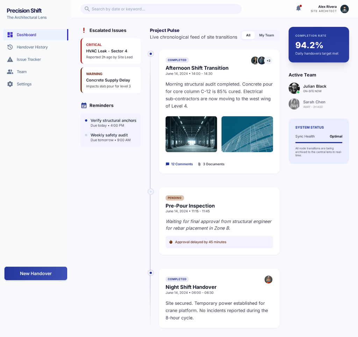Open Alex Rivera's profile avatar

[344, 9]
